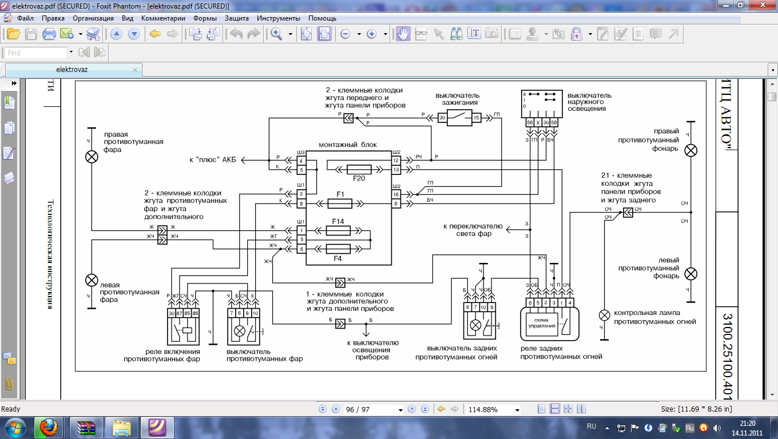Click the Open folder icon
The height and width of the screenshot is (439, 778).
14,34
